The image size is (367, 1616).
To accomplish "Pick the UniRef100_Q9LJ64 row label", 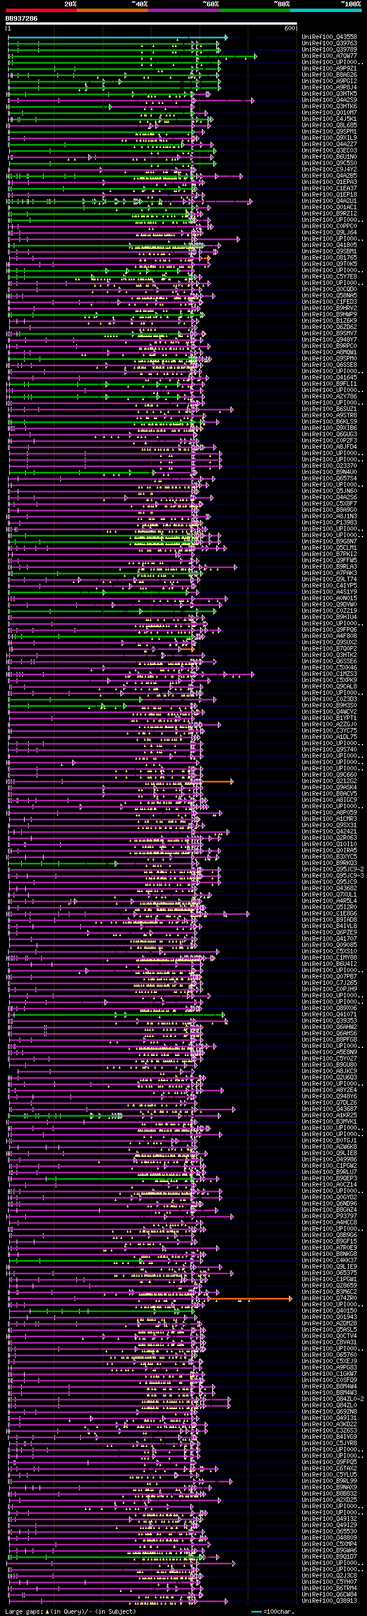I will tap(329, 232).
